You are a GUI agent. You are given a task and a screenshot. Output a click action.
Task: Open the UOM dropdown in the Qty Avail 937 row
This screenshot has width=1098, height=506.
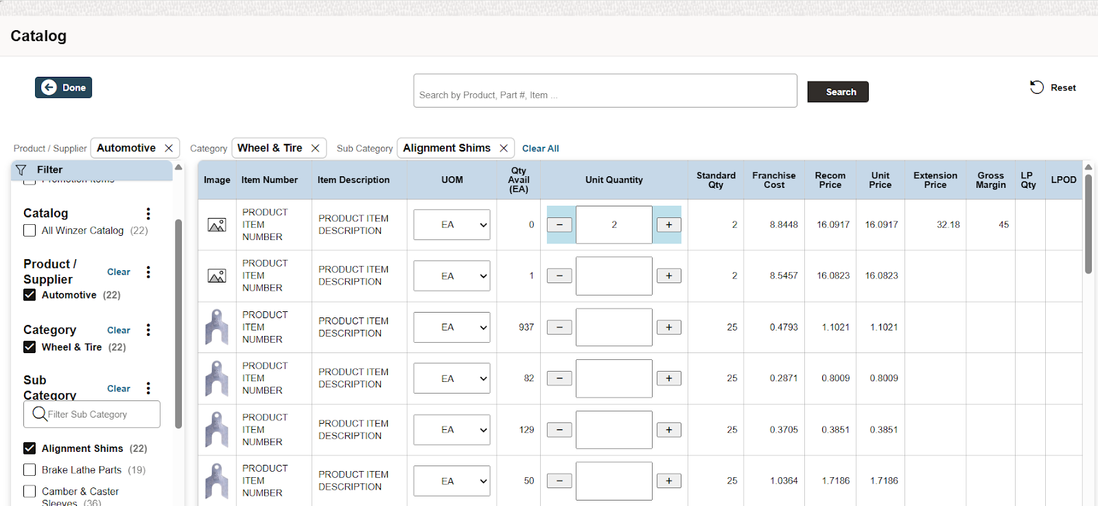(x=452, y=327)
